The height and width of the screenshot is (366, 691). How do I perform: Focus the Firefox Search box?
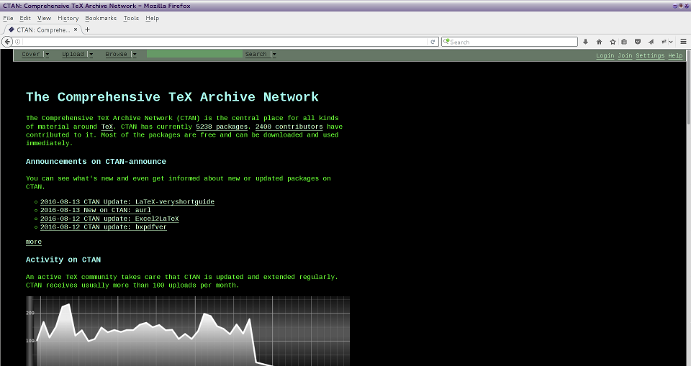coord(510,42)
